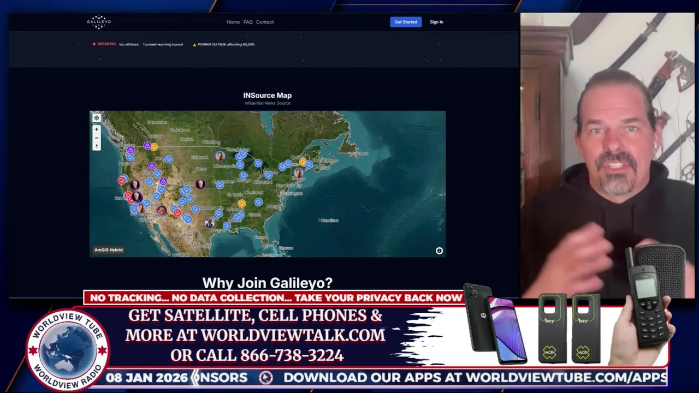This screenshot has width=699, height=393.
Task: Select the yellow marker south of Calgary
Action: tap(154, 147)
